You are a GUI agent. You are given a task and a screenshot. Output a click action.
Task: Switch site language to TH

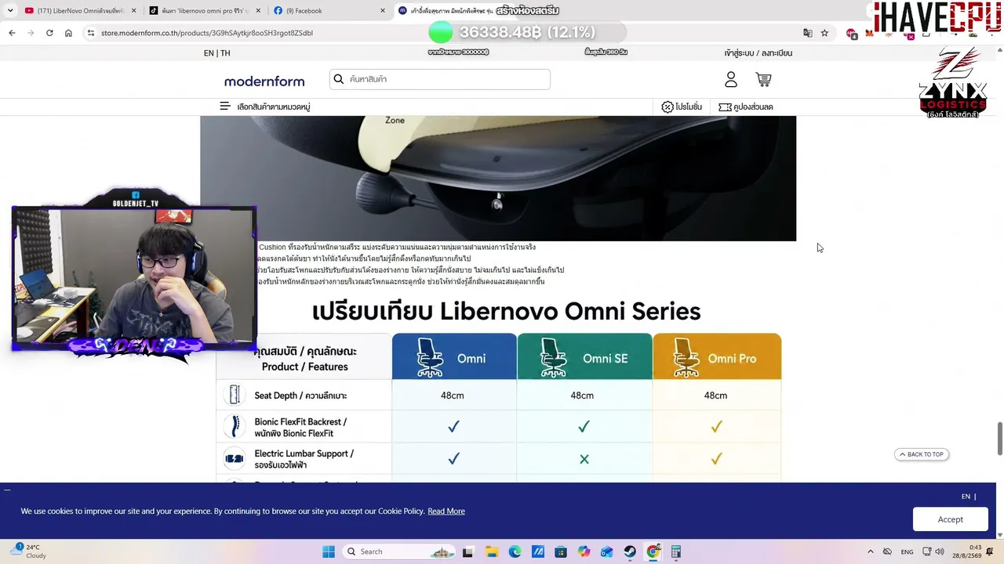[x=225, y=53]
